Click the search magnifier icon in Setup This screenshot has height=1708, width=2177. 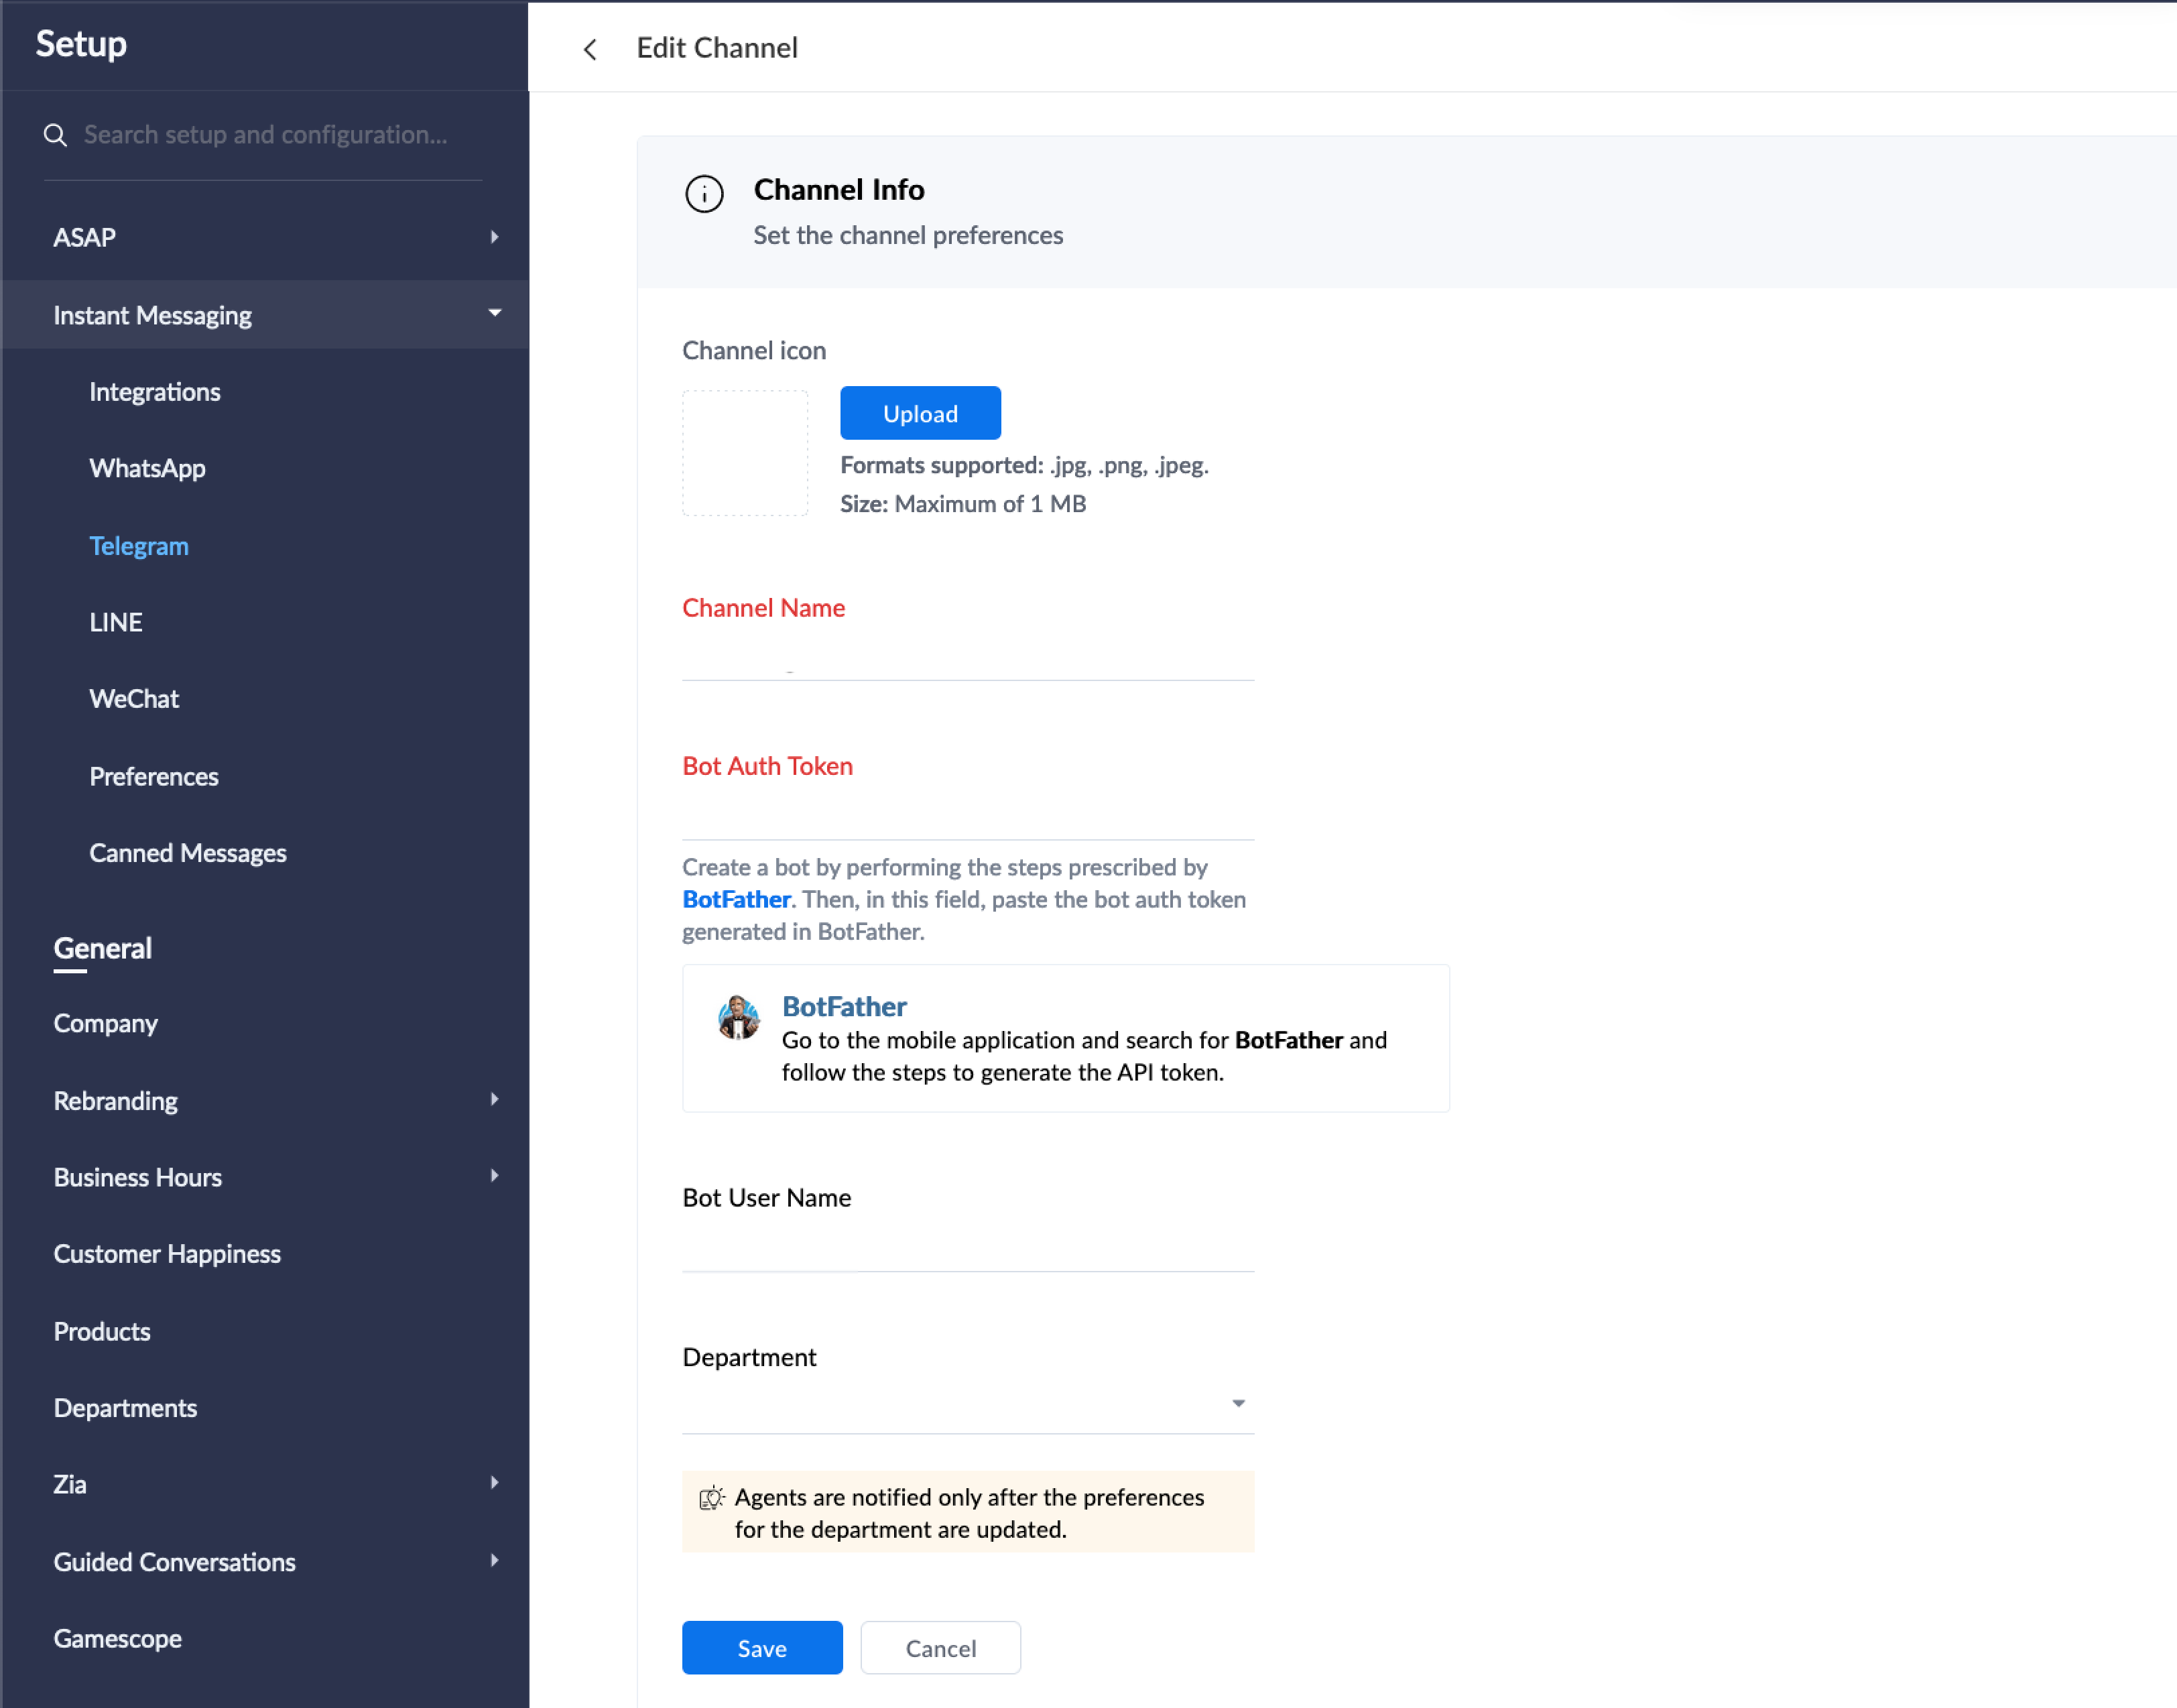pos(56,135)
